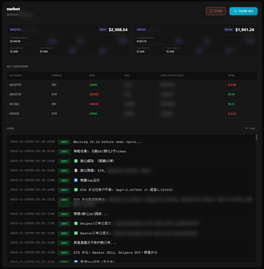Click the timestamp 2025-11-26T05:51:00.223Z
This screenshot has width=264, height=269.
32,142
